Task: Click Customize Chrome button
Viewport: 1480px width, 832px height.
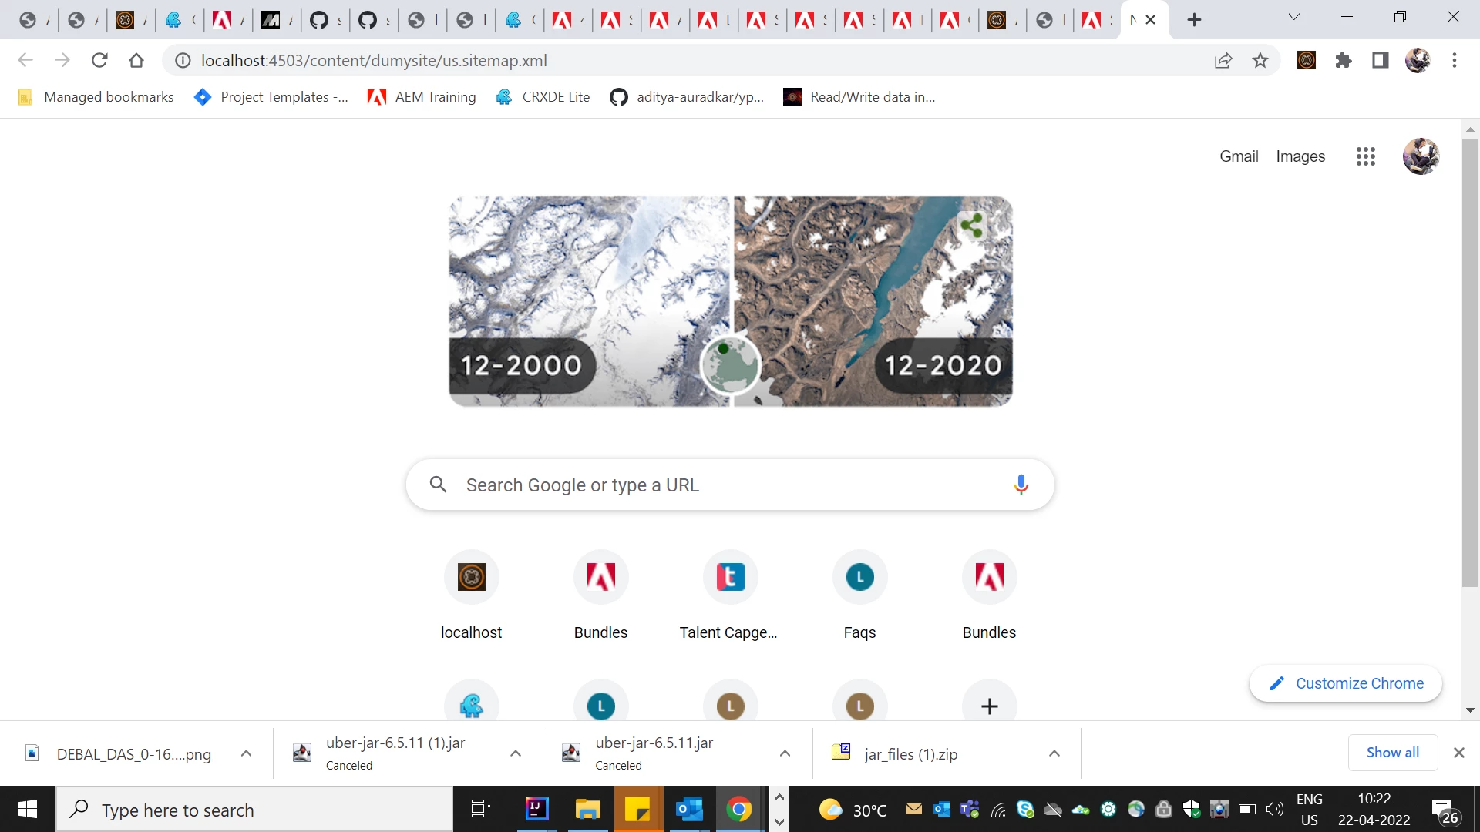Action: tap(1346, 683)
